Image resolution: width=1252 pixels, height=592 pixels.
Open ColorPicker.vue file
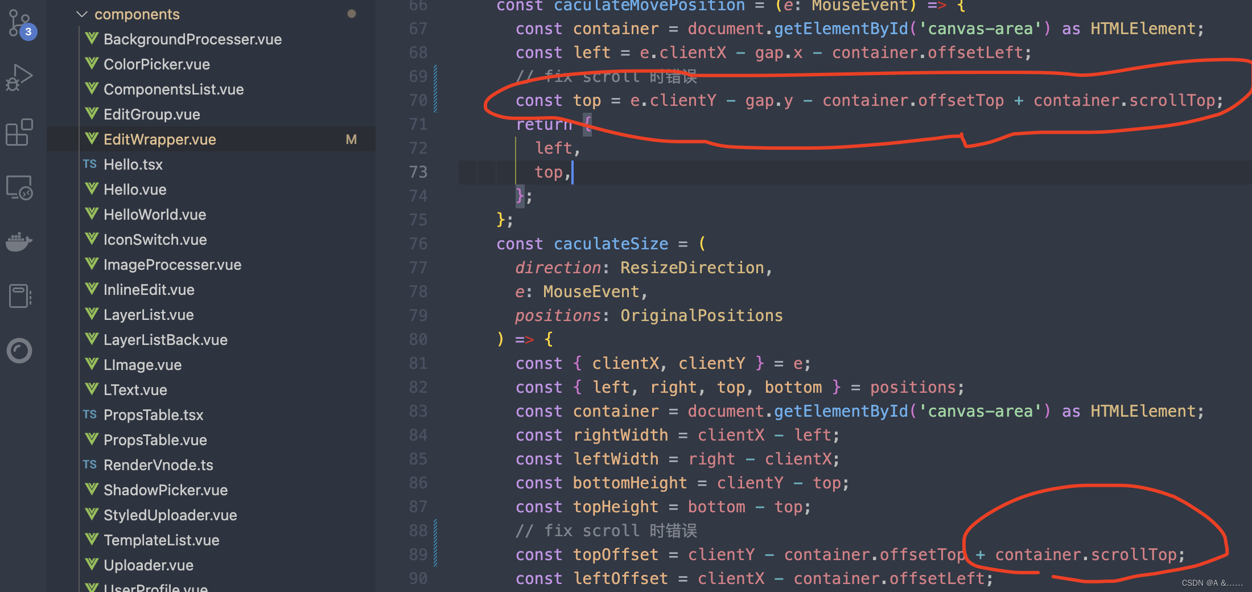click(x=156, y=64)
